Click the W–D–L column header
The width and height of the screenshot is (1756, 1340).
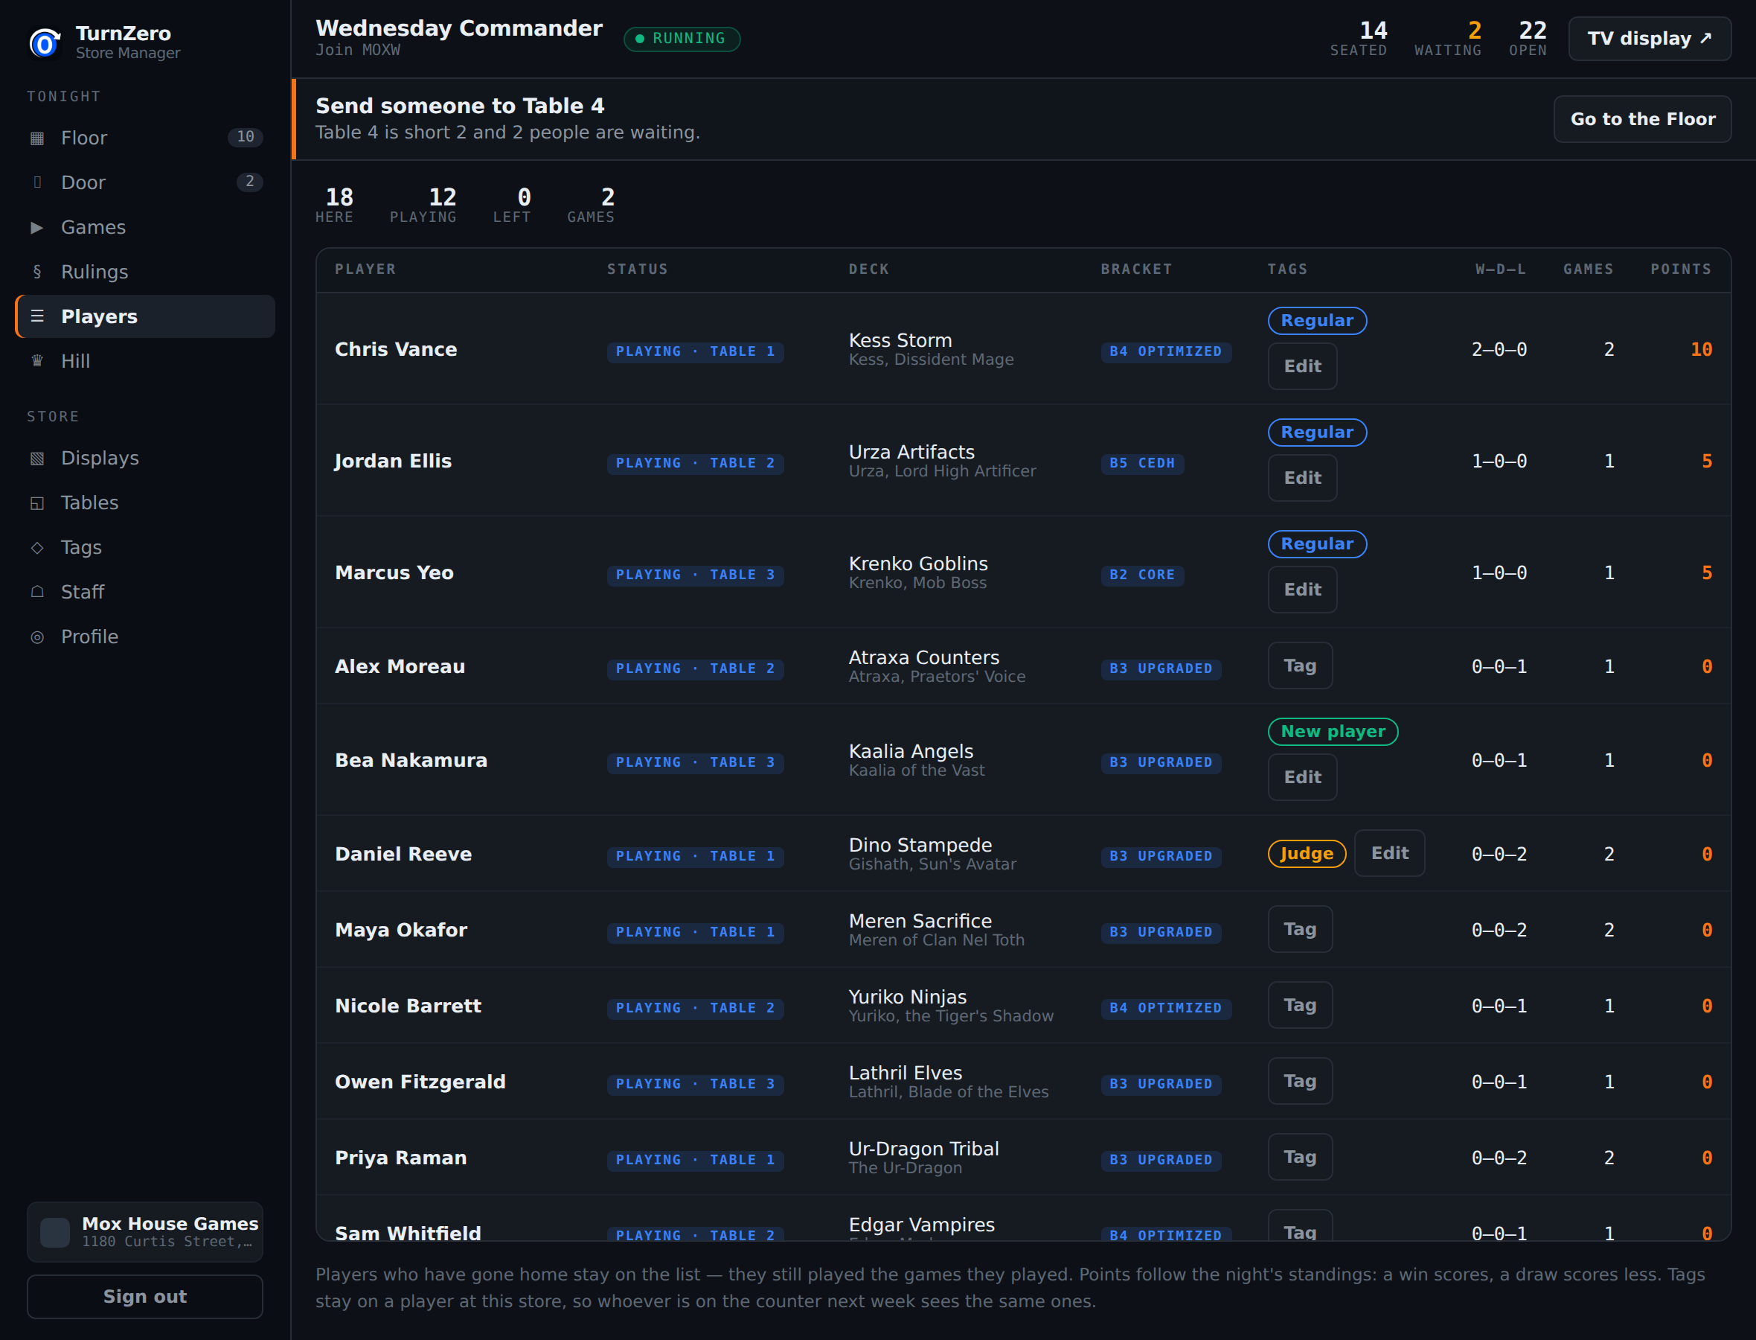(1501, 269)
